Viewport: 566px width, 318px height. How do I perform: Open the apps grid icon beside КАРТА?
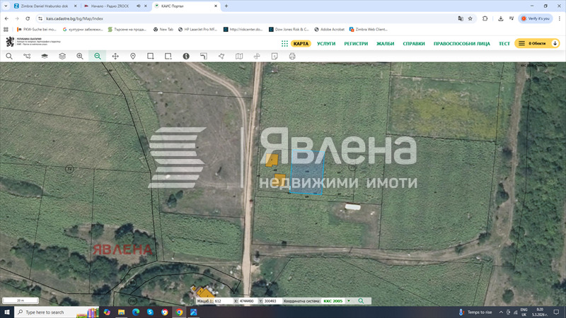[x=284, y=43]
